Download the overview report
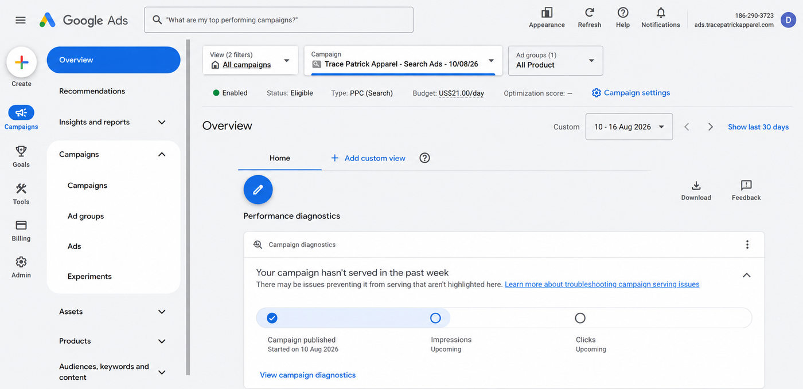The height and width of the screenshot is (389, 803). click(696, 191)
